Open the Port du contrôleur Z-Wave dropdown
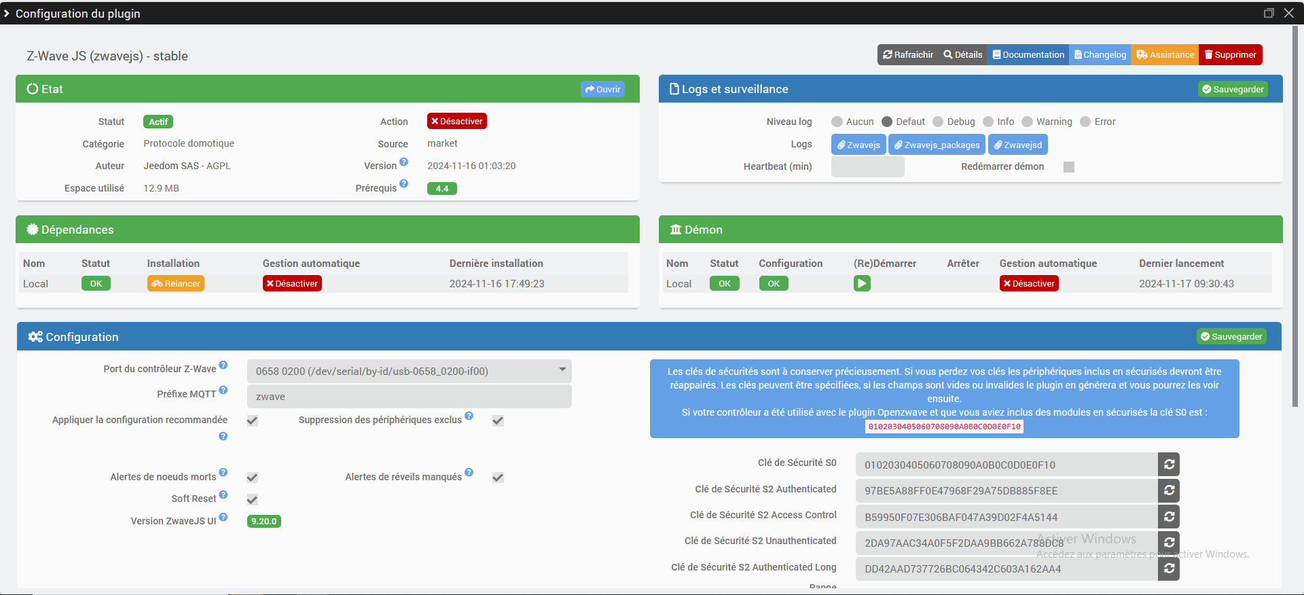Image resolution: width=1304 pixels, height=595 pixels. tap(409, 371)
